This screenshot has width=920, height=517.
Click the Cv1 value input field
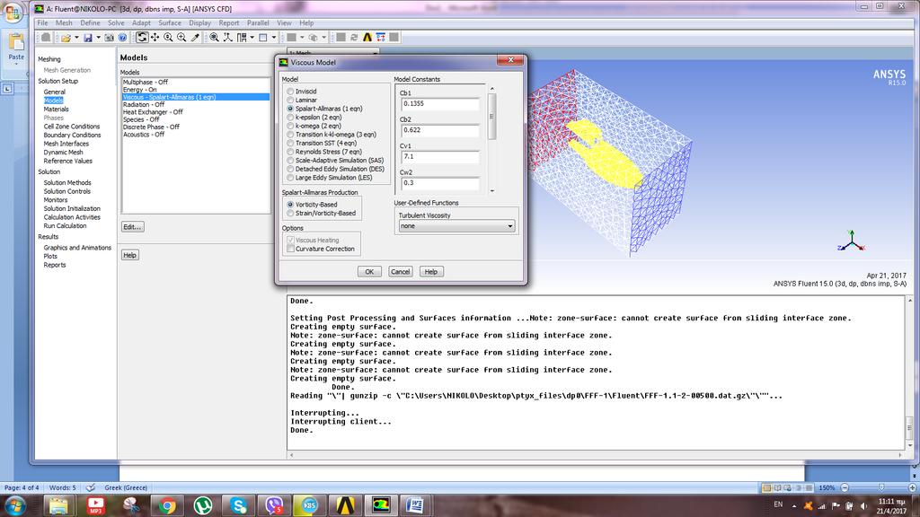click(x=440, y=157)
